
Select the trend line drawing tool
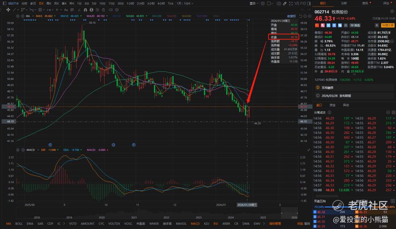14,10
